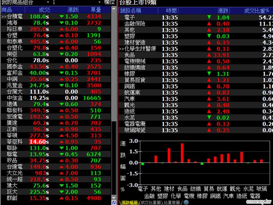The height and width of the screenshot is (205, 273).
Task: Click the highlighted 14.60 price of 華亞科
Action: coord(37,142)
